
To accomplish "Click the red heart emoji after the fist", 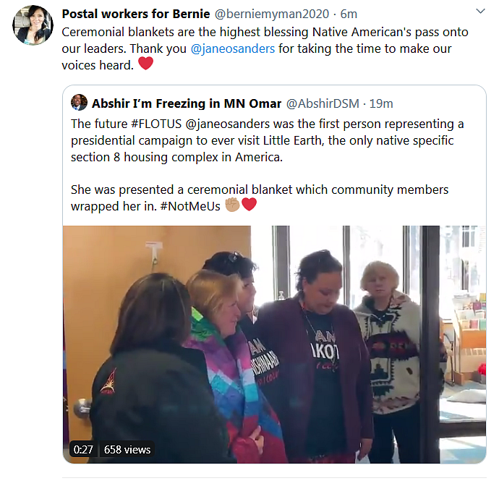I will point(249,205).
